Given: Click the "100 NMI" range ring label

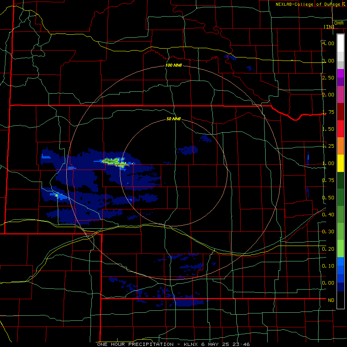Looking at the screenshot, I should (x=174, y=65).
